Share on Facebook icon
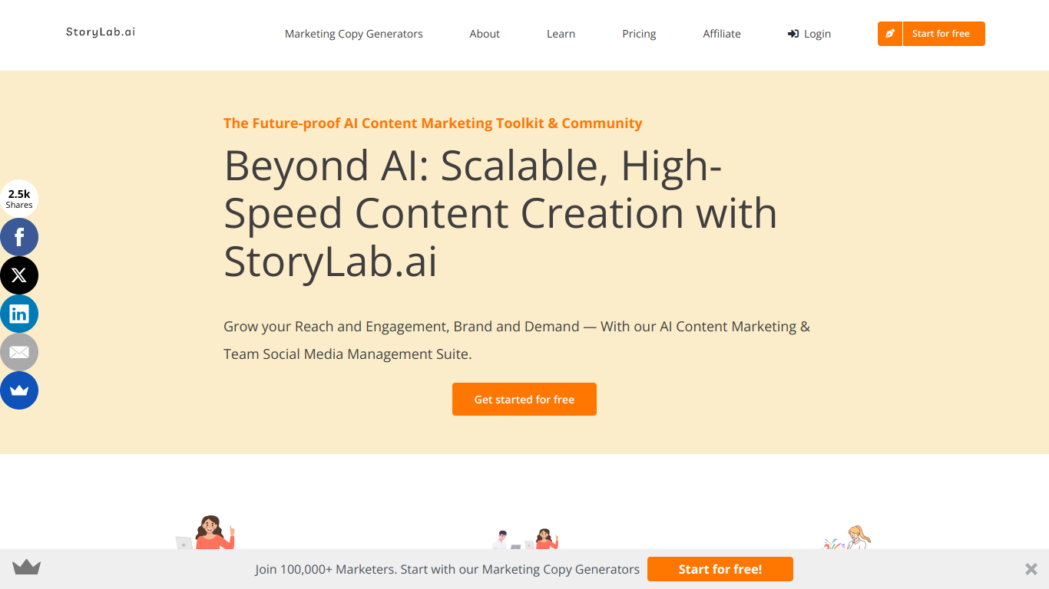The width and height of the screenshot is (1049, 589). point(19,237)
